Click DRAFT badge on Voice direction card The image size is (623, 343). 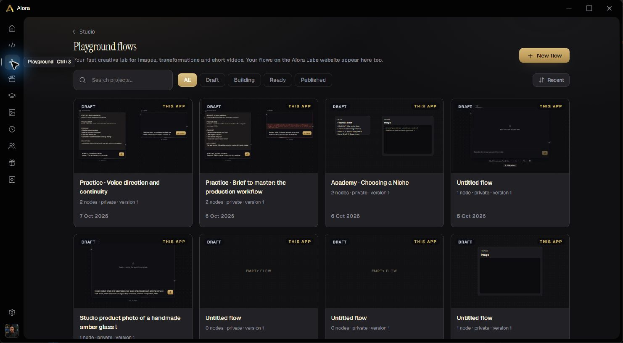tap(88, 107)
